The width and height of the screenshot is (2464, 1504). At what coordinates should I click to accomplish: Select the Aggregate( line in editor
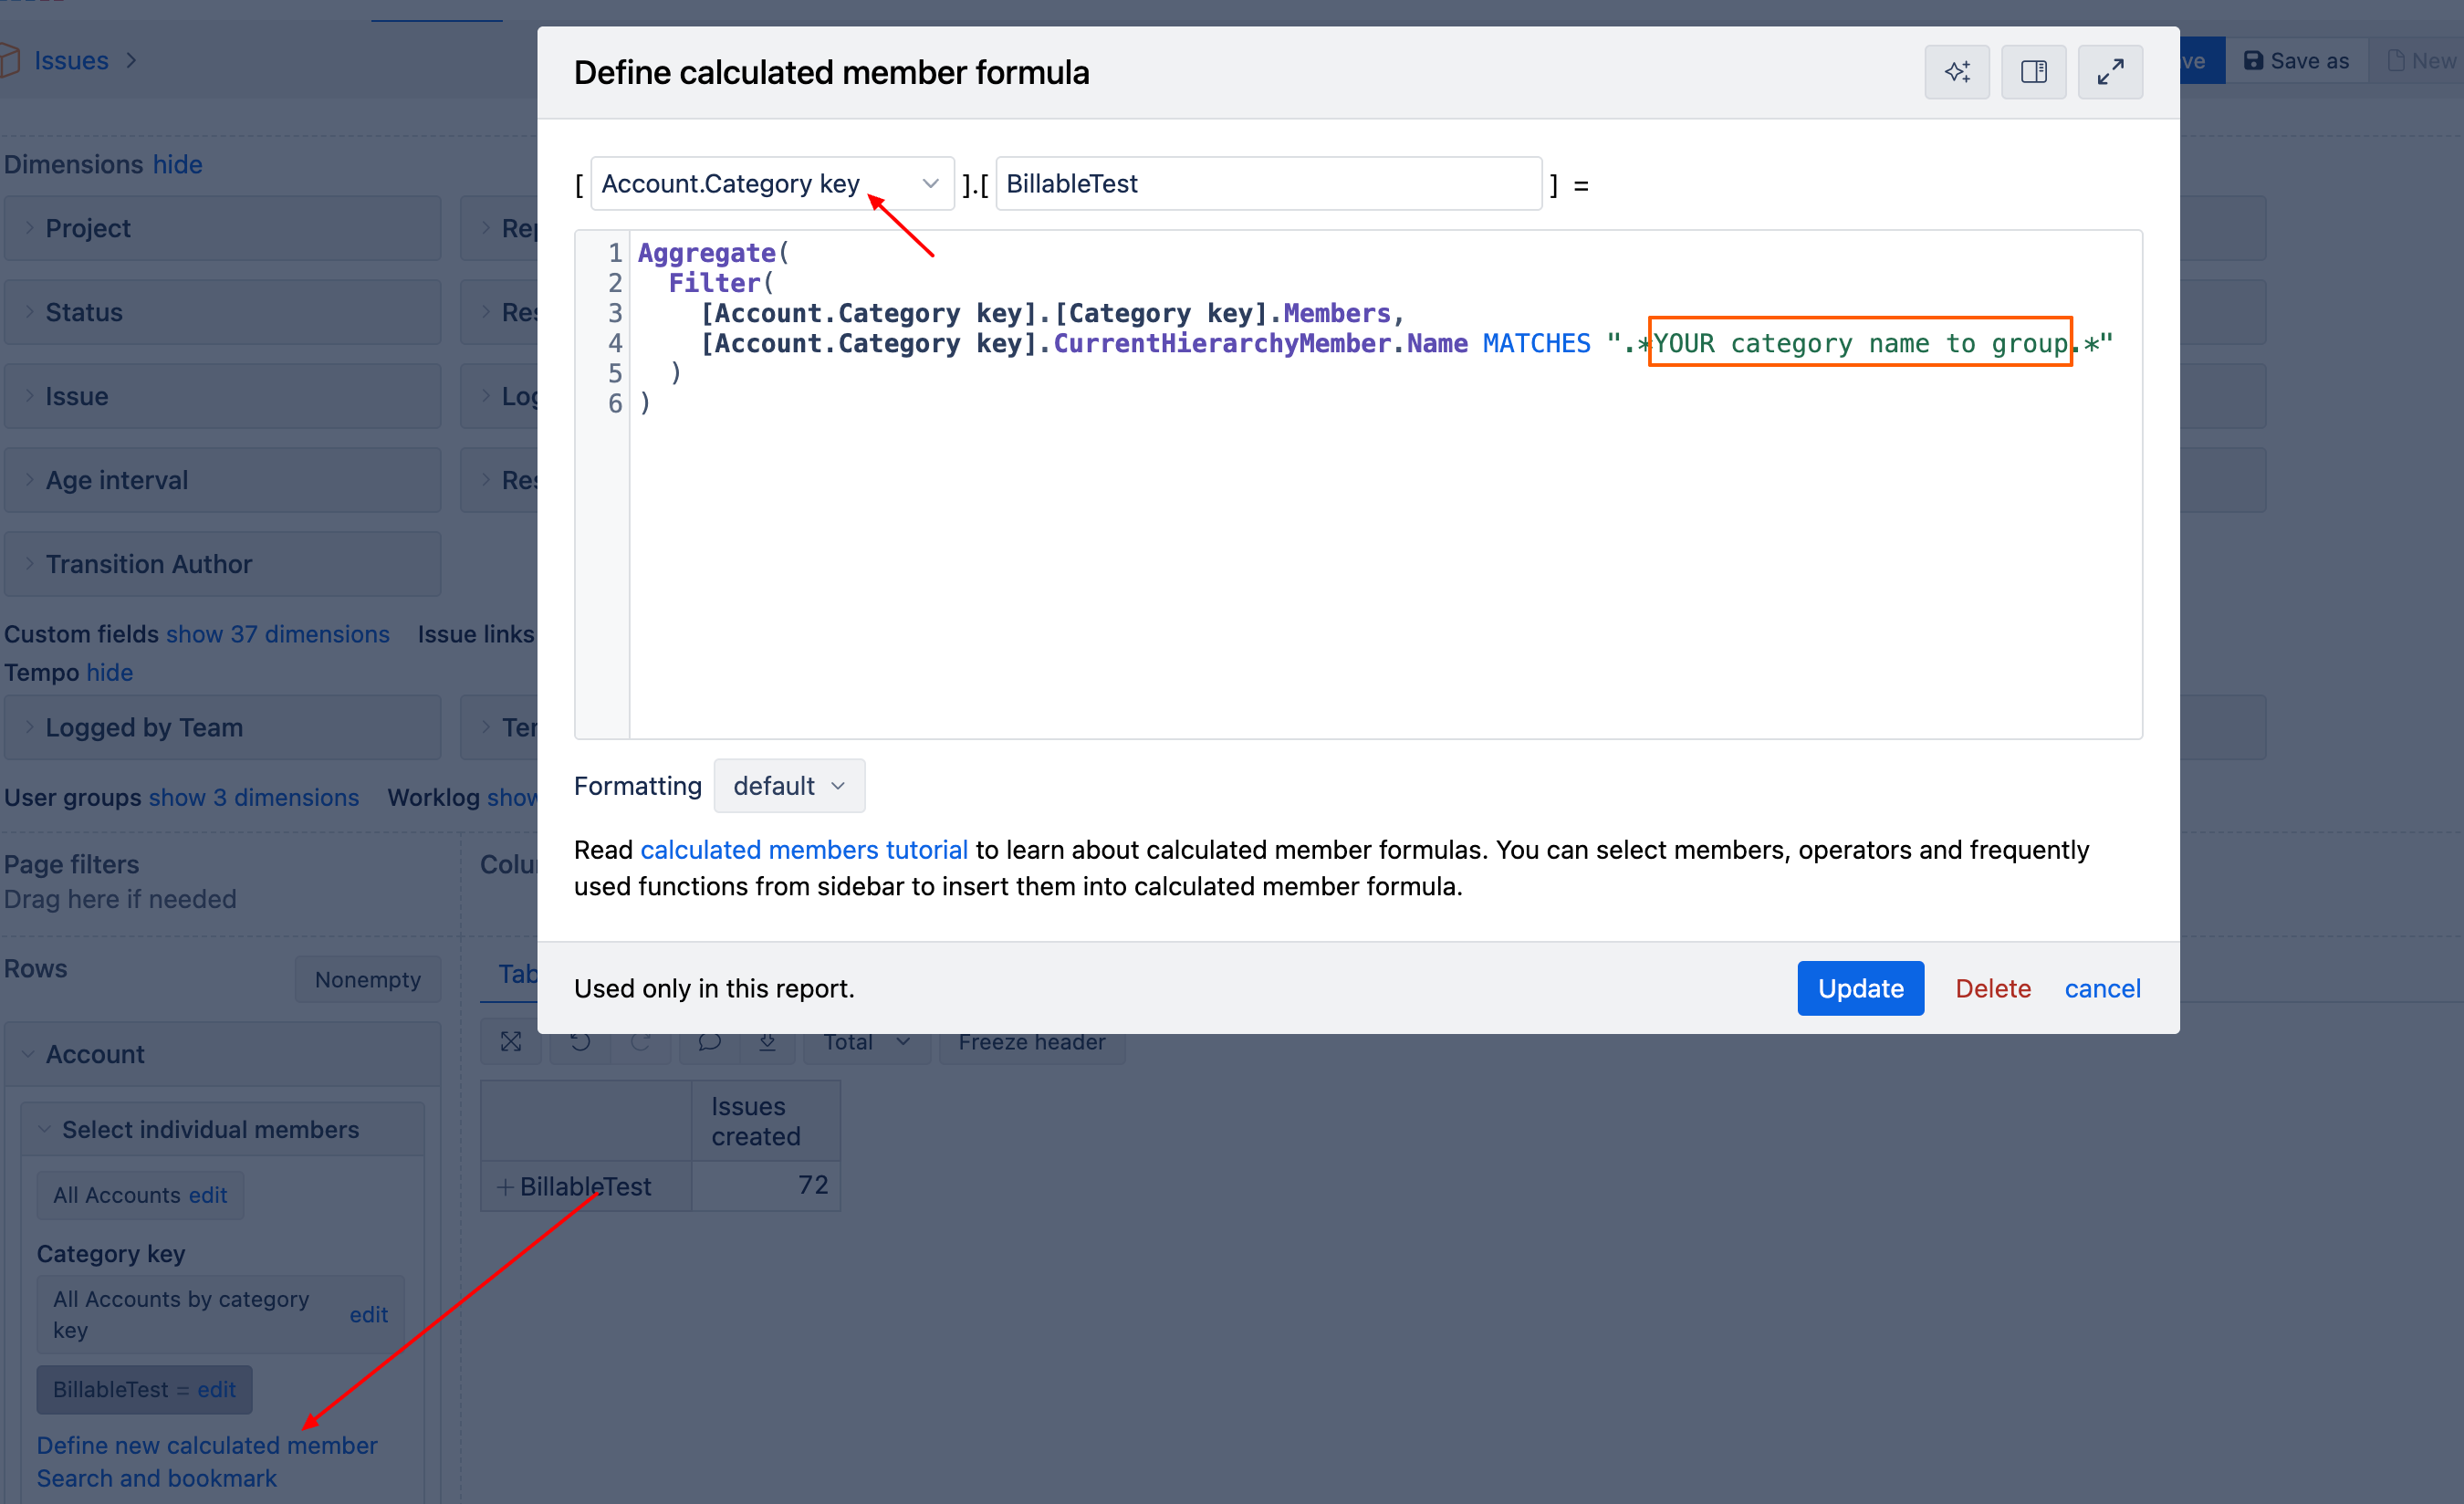click(x=713, y=253)
